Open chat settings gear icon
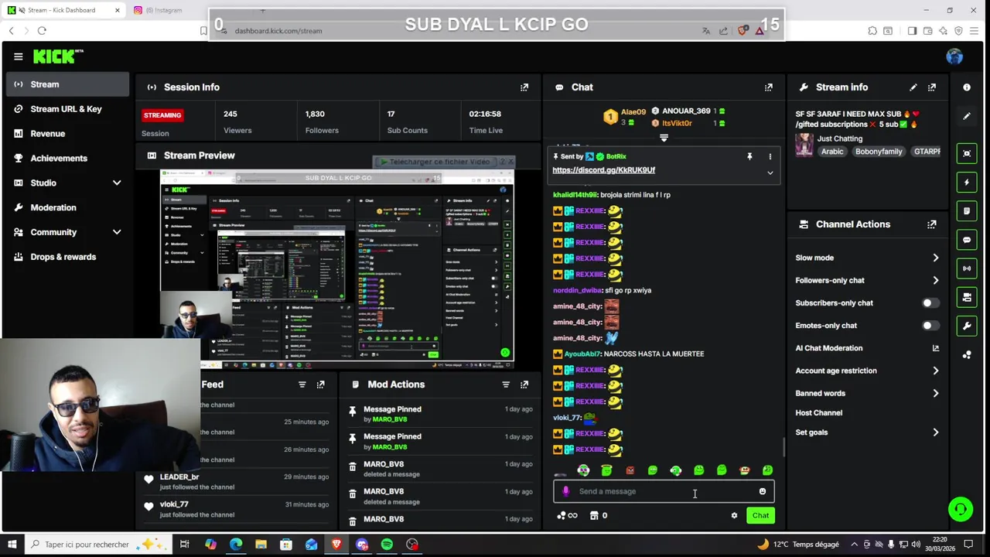The image size is (990, 557). [x=734, y=515]
